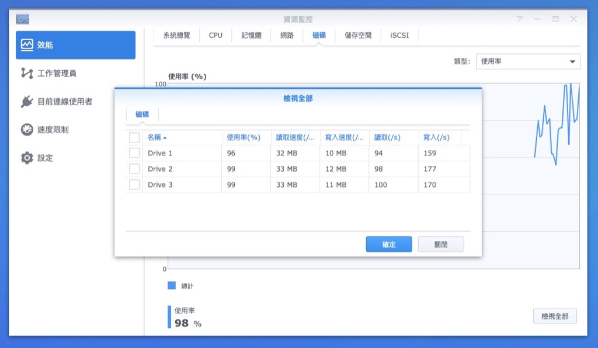Image resolution: width=598 pixels, height=348 pixels.
Task: Click the 檢視全部 button at bottom right
Action: pos(555,316)
